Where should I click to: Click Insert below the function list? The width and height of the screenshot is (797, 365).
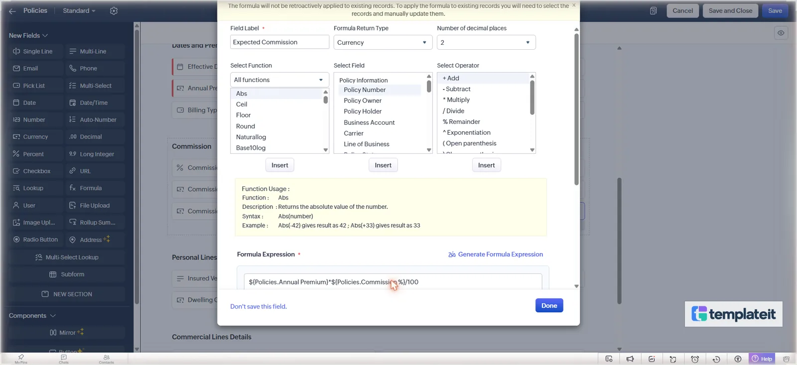point(280,165)
